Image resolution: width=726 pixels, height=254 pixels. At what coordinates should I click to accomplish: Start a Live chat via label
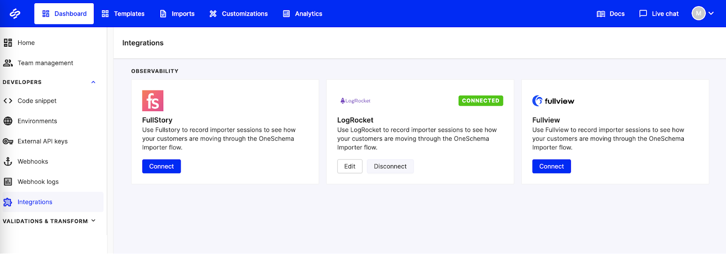[665, 14]
